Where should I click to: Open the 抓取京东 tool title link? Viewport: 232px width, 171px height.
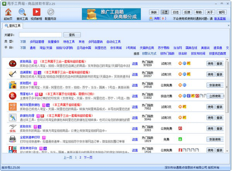coord(26,127)
